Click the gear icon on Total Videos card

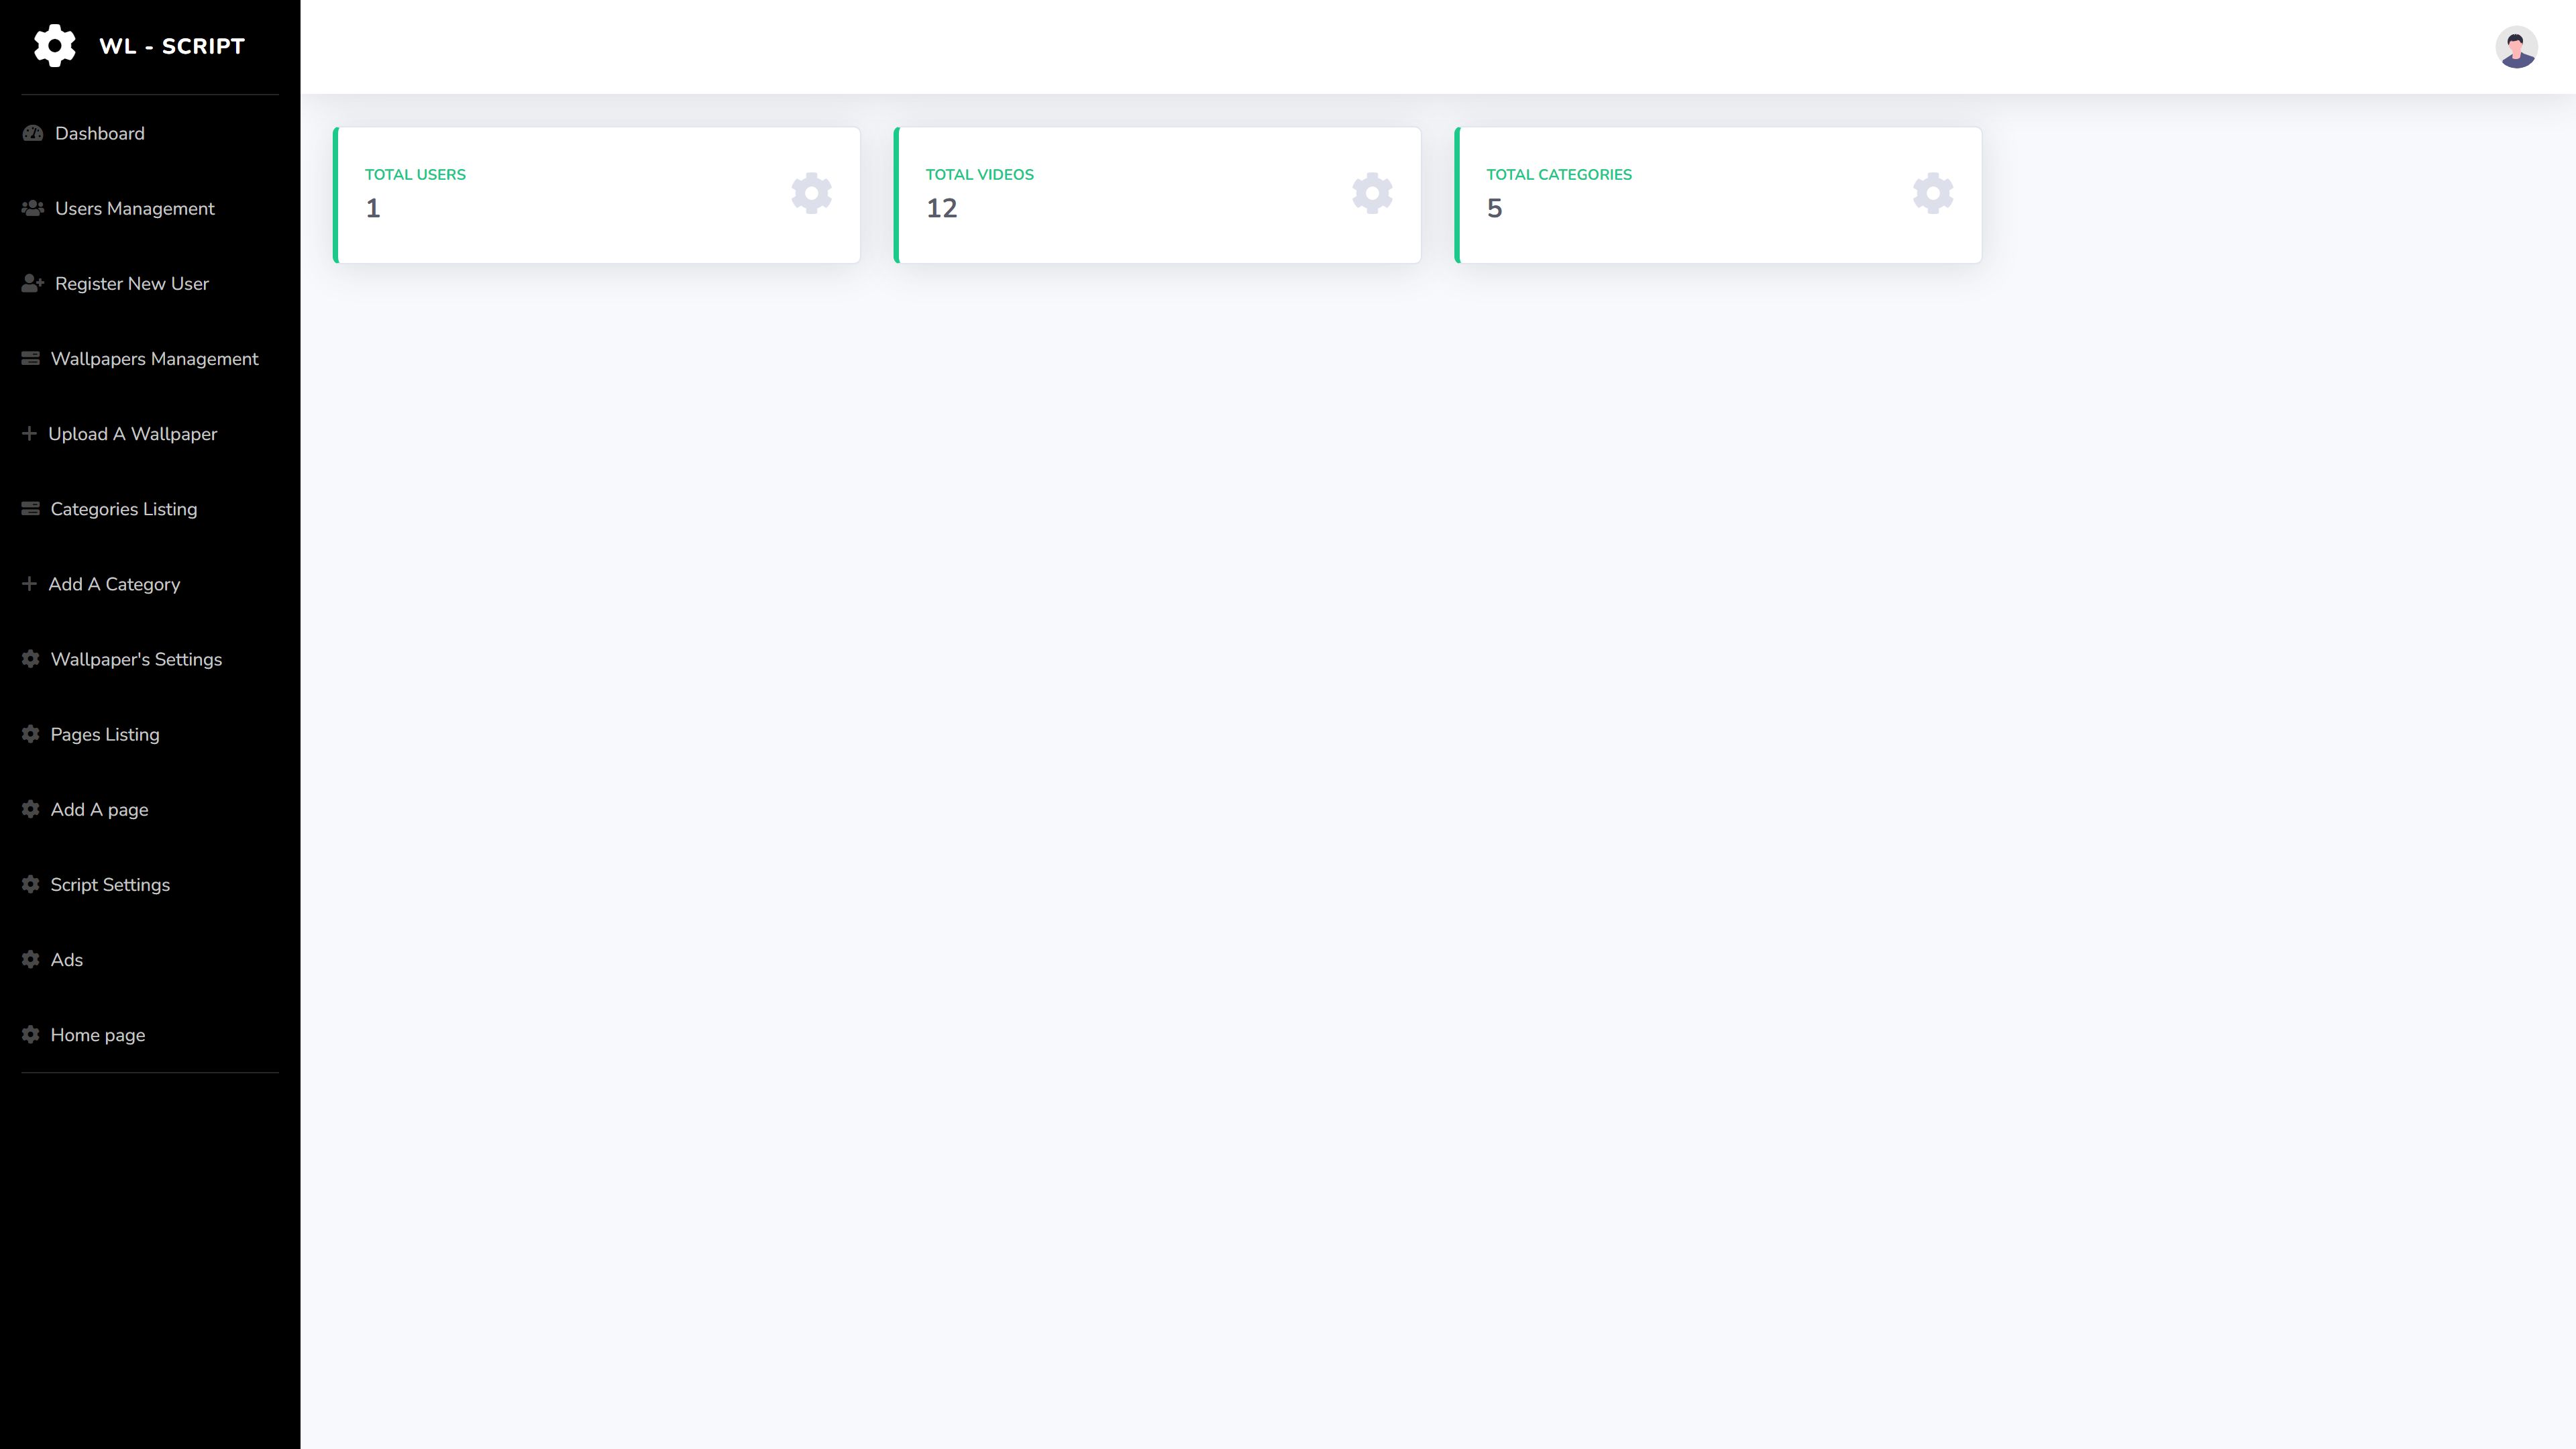pyautogui.click(x=1372, y=193)
